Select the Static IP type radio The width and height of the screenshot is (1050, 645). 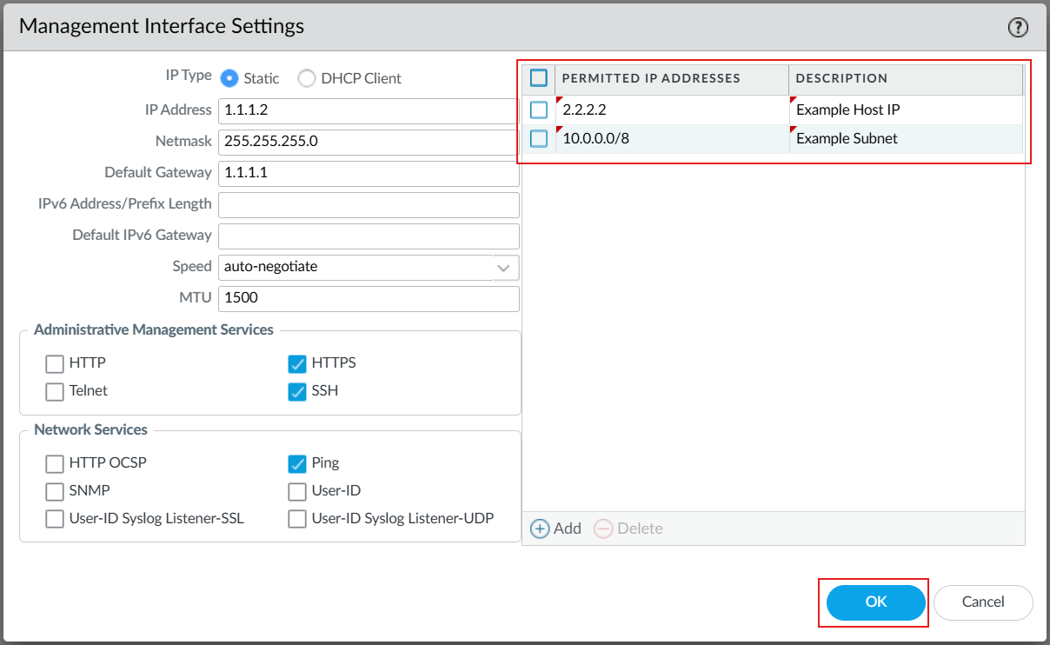[x=229, y=78]
